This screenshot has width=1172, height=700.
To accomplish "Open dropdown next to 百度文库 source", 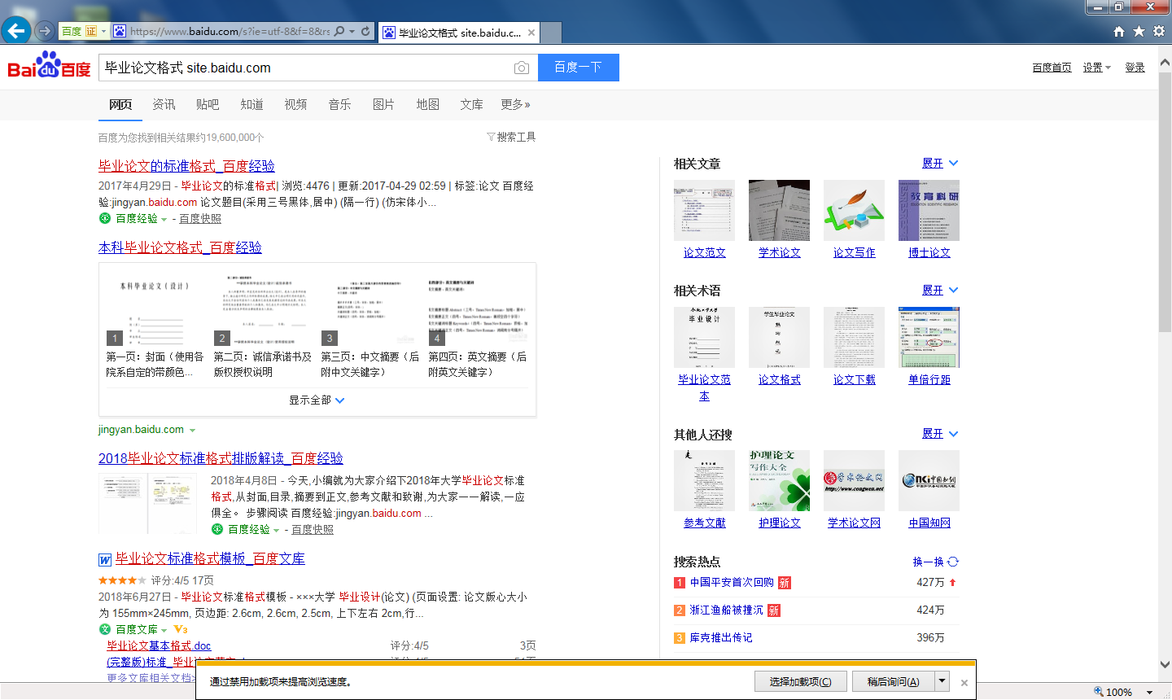I will [x=164, y=630].
